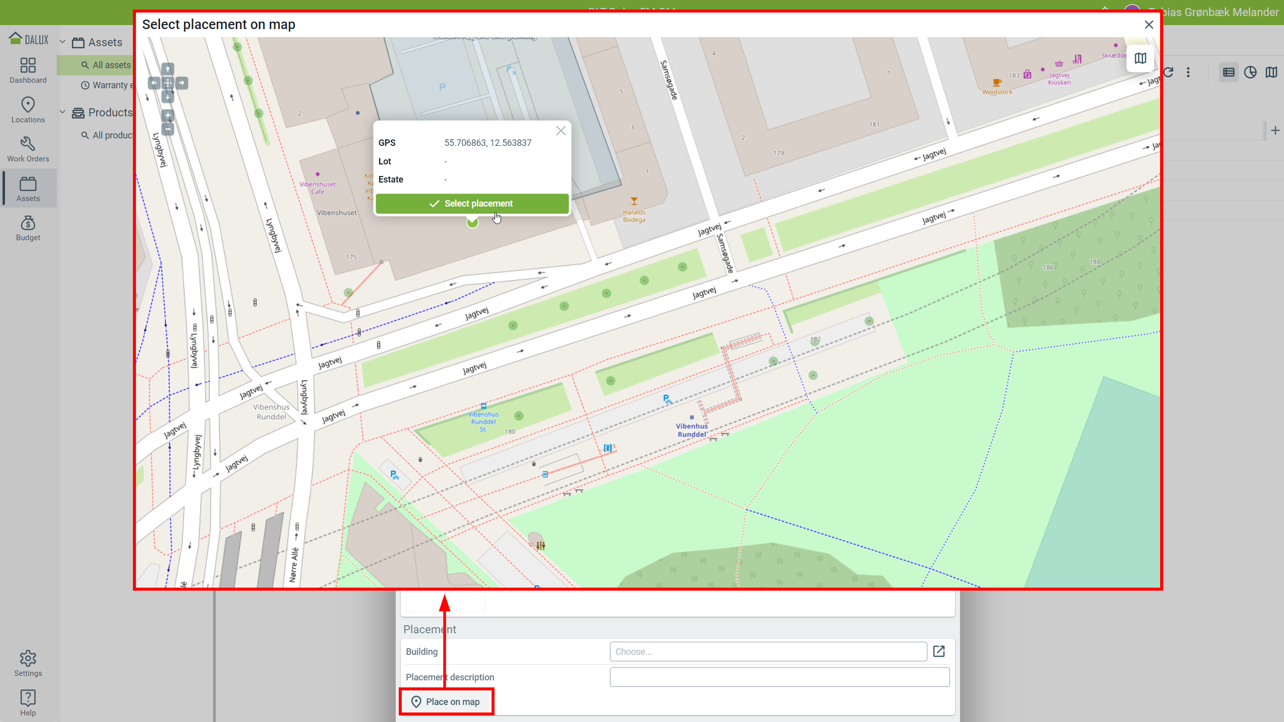Click the Placement description input field
1284x722 pixels.
coord(779,677)
